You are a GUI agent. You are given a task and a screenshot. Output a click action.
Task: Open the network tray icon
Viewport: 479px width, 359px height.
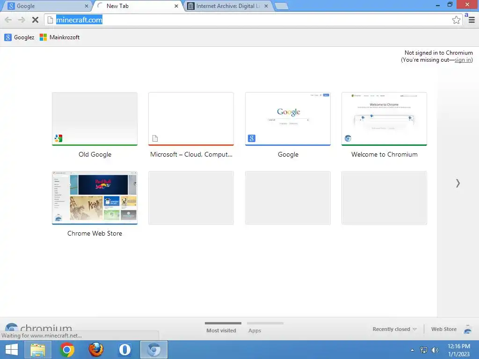tap(424, 350)
